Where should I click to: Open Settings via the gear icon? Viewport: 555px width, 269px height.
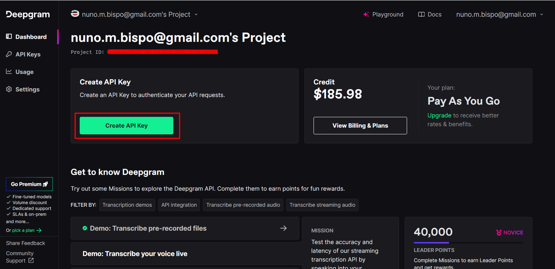click(x=9, y=89)
